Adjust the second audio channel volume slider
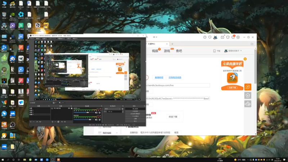288x162 pixels. point(84,120)
